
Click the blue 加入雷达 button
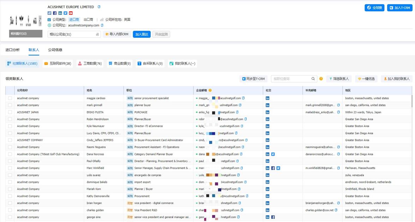(x=142, y=34)
